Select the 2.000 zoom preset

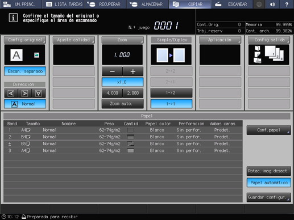click(x=133, y=93)
